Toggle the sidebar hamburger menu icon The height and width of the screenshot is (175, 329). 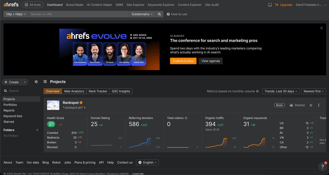(x=45, y=82)
